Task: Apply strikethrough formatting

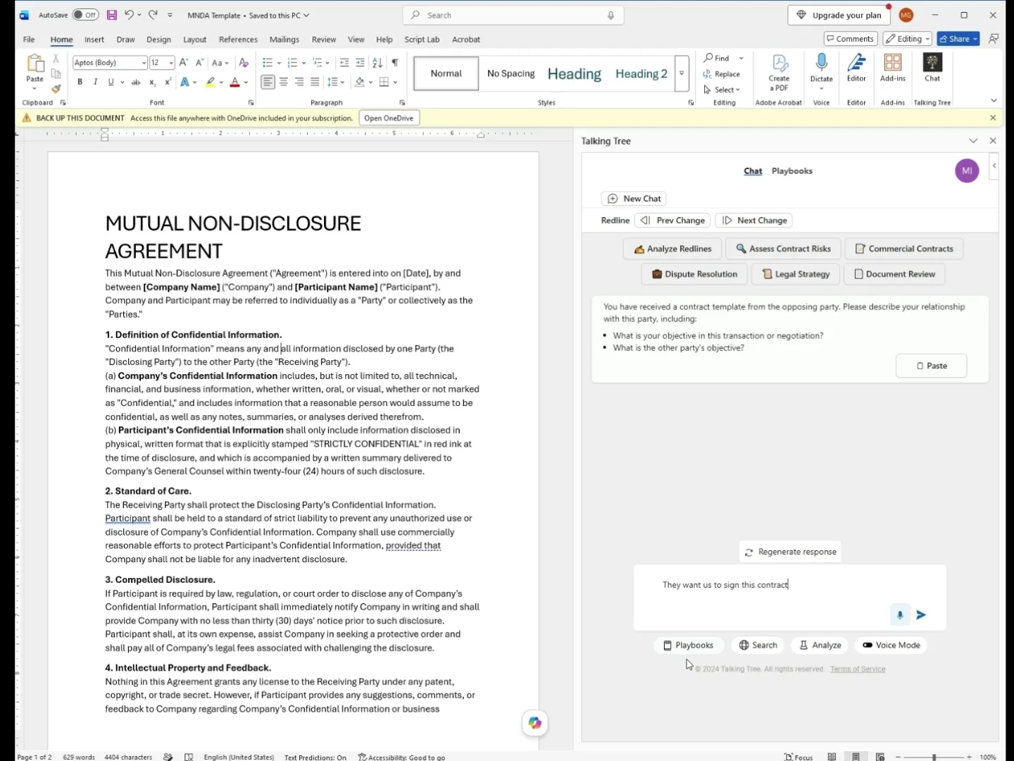Action: coord(136,82)
